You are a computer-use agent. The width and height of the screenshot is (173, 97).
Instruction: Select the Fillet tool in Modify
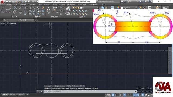pos(38,11)
